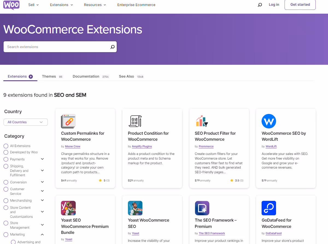The width and height of the screenshot is (328, 244).
Task: Click the WordLift blue W icon
Action: coord(269,121)
